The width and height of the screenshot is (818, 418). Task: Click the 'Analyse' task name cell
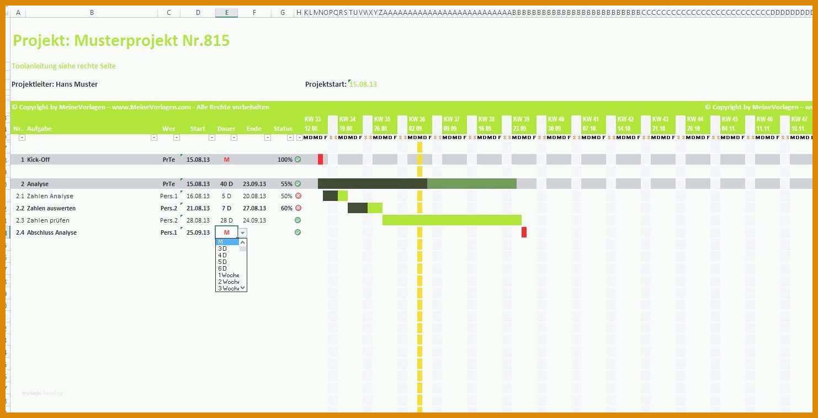38,184
